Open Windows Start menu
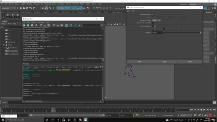The width and height of the screenshot is (217, 122). pyautogui.click(x=3, y=120)
